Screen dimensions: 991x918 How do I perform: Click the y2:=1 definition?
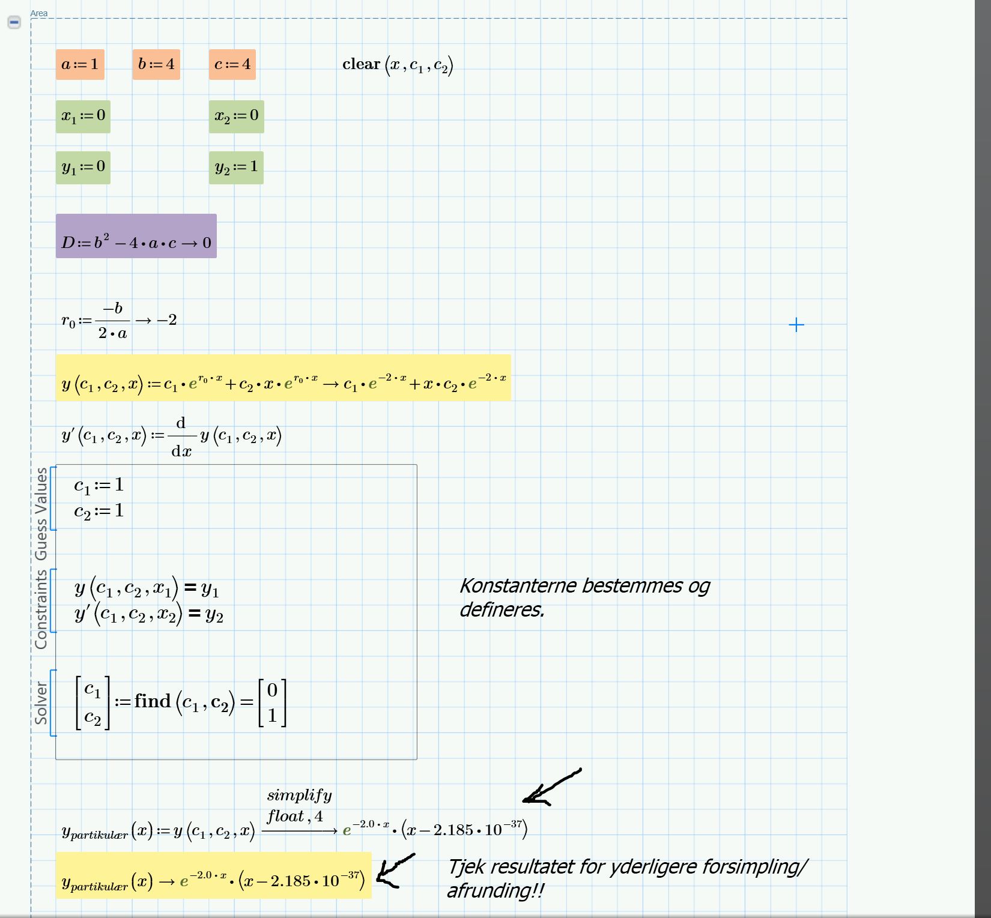[x=237, y=167]
